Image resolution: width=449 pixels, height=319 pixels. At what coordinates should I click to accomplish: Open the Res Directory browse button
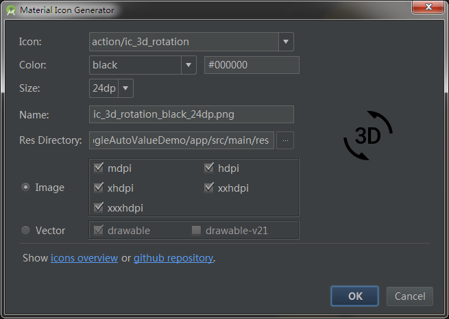286,140
